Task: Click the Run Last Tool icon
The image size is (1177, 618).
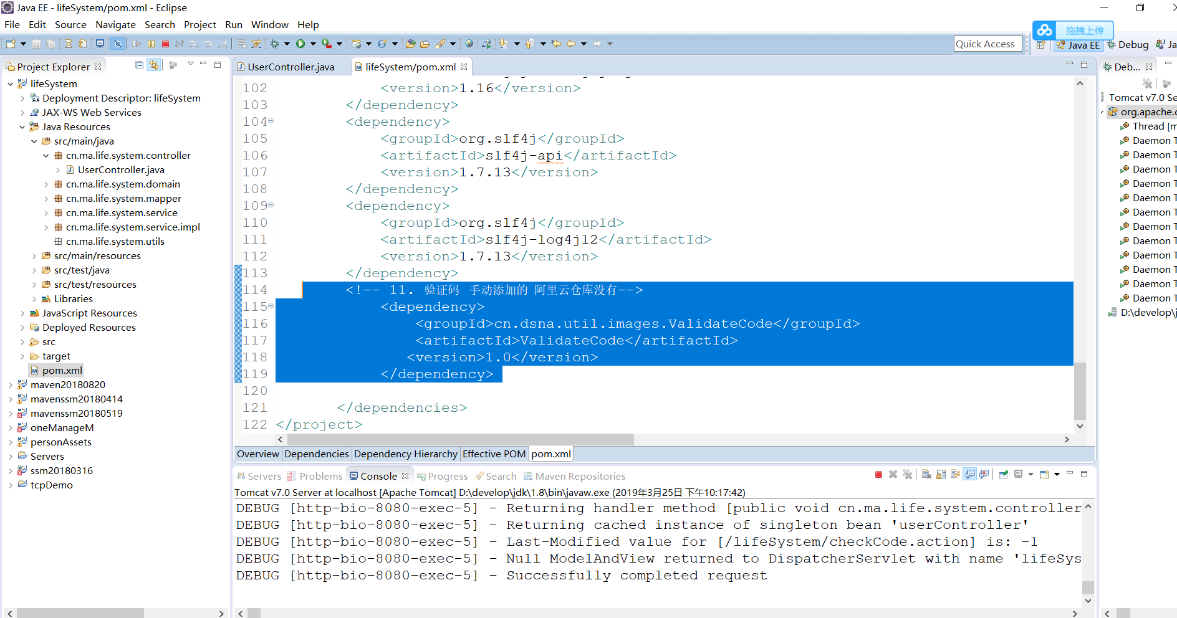Action: tap(326, 44)
